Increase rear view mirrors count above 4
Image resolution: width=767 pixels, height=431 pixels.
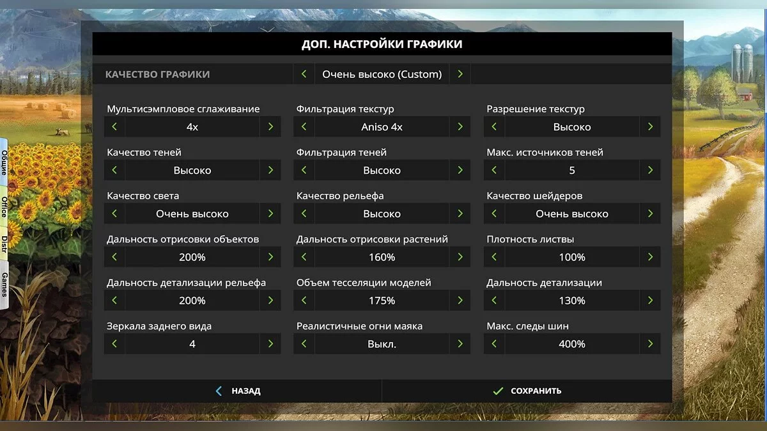271,344
